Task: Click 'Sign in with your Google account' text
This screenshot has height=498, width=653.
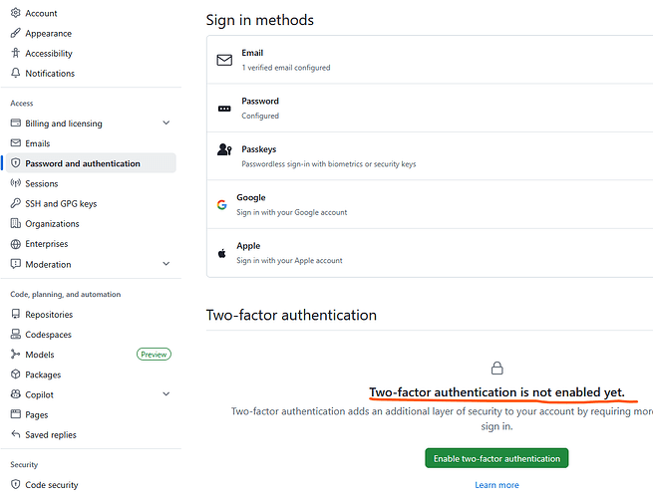Action: click(x=291, y=212)
